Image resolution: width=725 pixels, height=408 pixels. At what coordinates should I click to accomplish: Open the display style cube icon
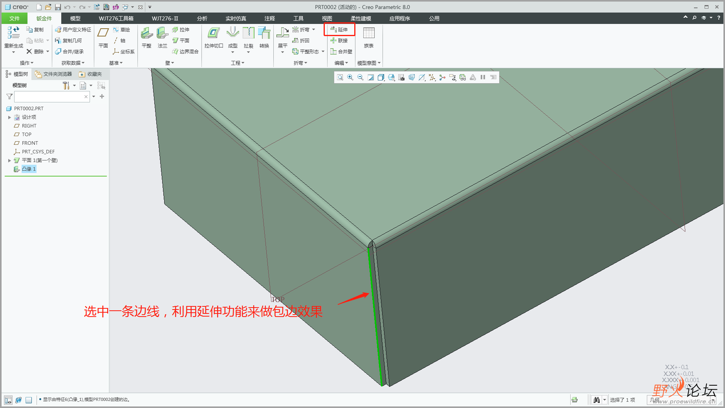point(381,78)
